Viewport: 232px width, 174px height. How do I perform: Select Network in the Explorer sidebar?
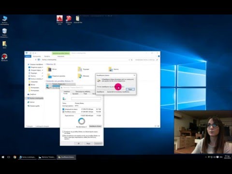[x=31, y=102]
